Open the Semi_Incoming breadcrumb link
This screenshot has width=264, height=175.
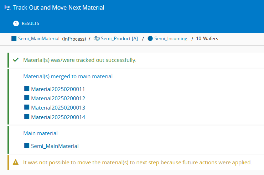[x=171, y=38]
